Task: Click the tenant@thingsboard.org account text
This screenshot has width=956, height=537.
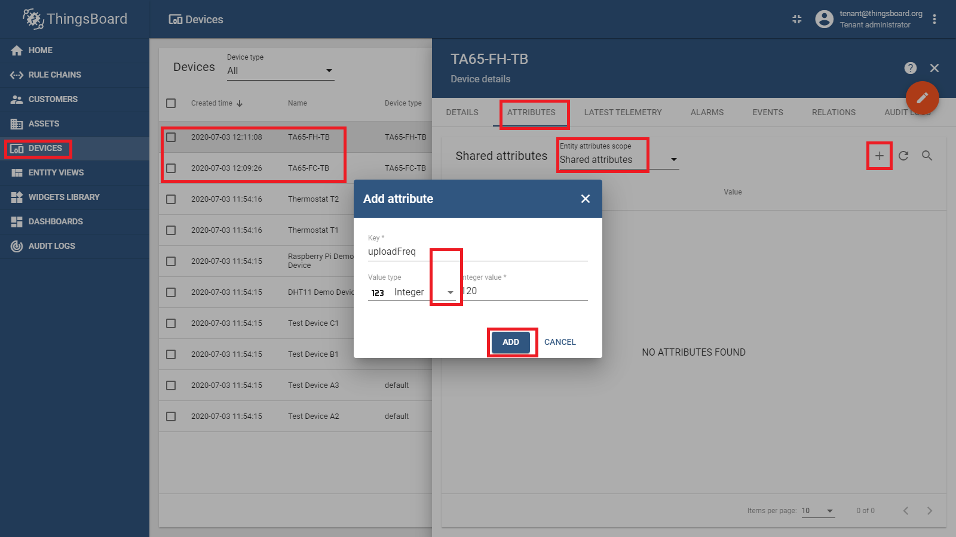Action: pos(881,14)
